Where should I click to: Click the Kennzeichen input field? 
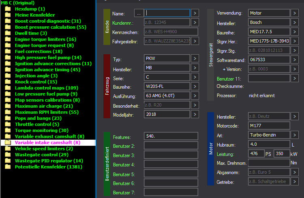pyautogui.click(x=171, y=32)
